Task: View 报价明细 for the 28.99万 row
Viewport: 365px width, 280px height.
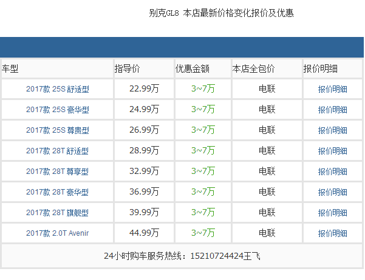Action: pyautogui.click(x=333, y=151)
